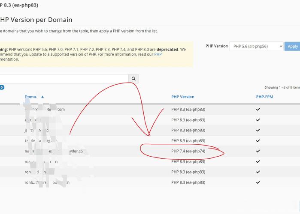Click the sort arrow beside Domain

[x=42, y=97]
